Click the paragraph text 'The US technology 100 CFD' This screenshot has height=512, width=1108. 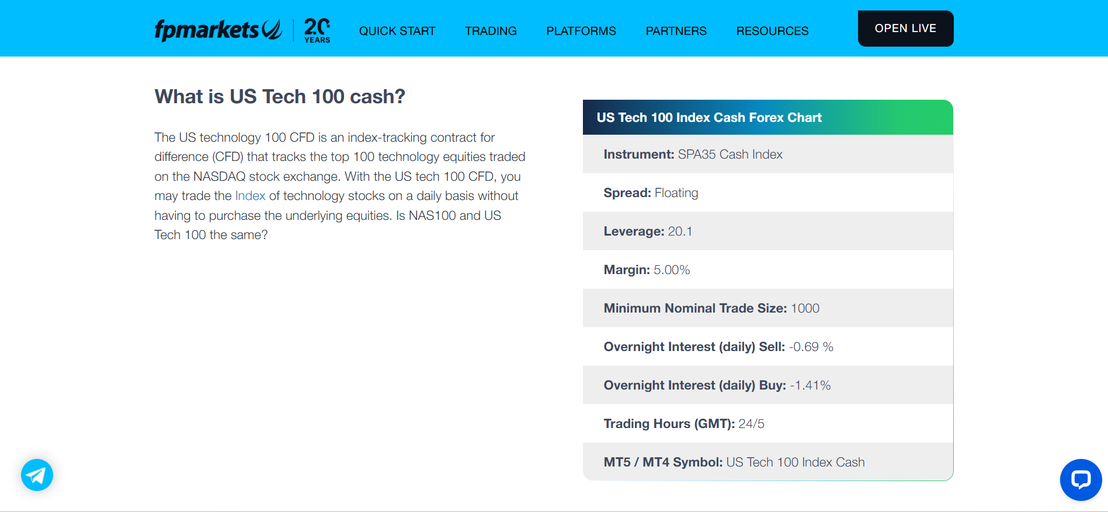tap(234, 138)
